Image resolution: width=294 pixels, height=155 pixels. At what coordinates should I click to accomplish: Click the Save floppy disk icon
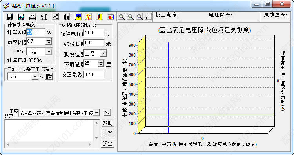point(9,17)
